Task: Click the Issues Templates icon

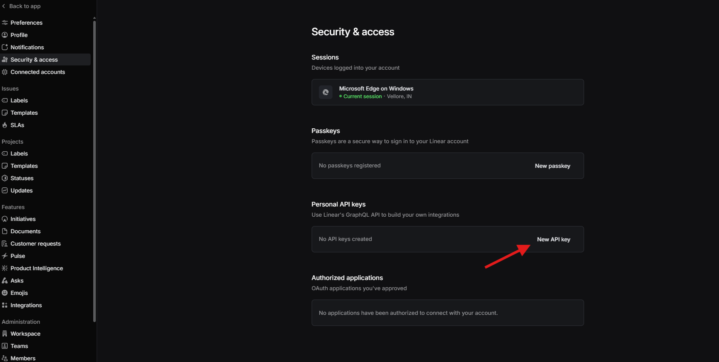Action: click(5, 113)
